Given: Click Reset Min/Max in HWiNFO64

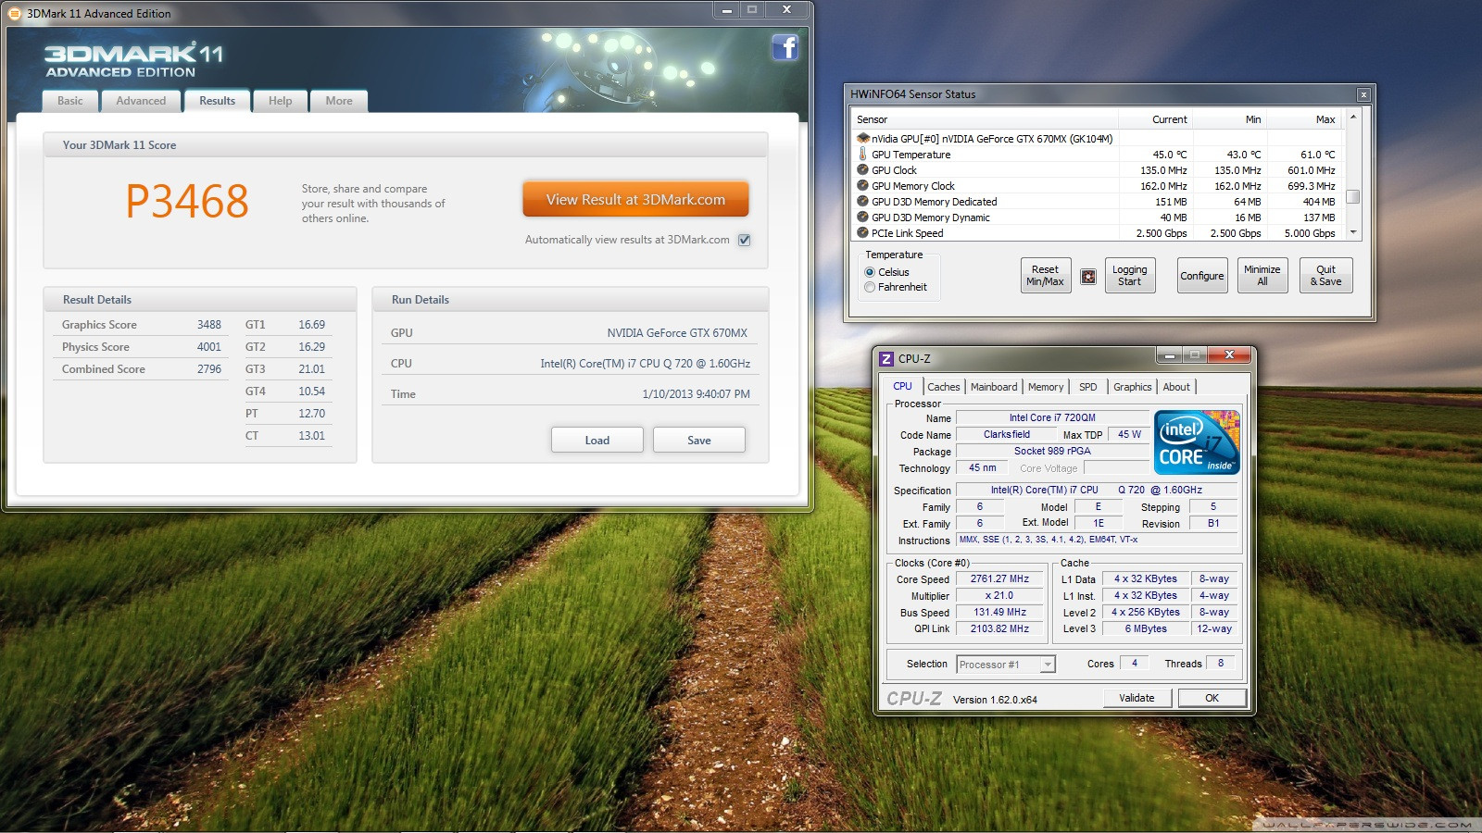Looking at the screenshot, I should coord(1046,276).
